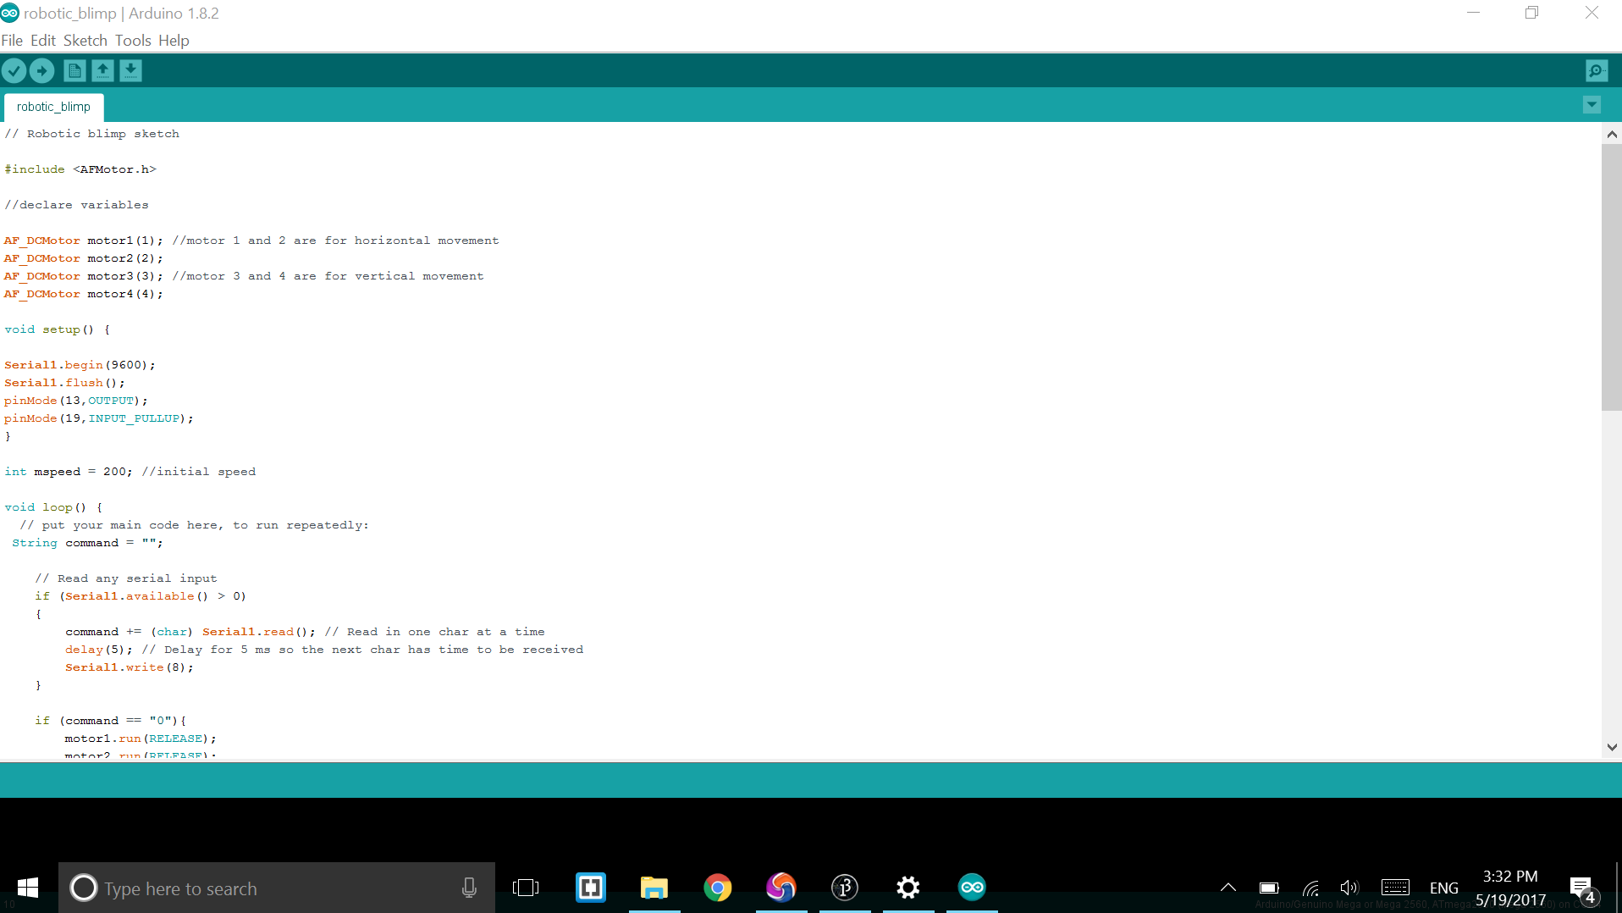Click the Cortana search box
1622x913 pixels.
(276, 888)
